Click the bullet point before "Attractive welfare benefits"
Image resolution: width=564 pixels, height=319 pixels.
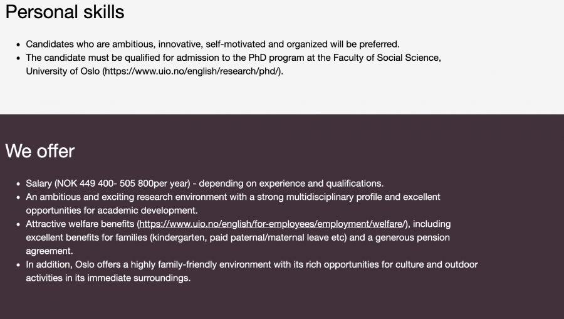click(x=18, y=224)
